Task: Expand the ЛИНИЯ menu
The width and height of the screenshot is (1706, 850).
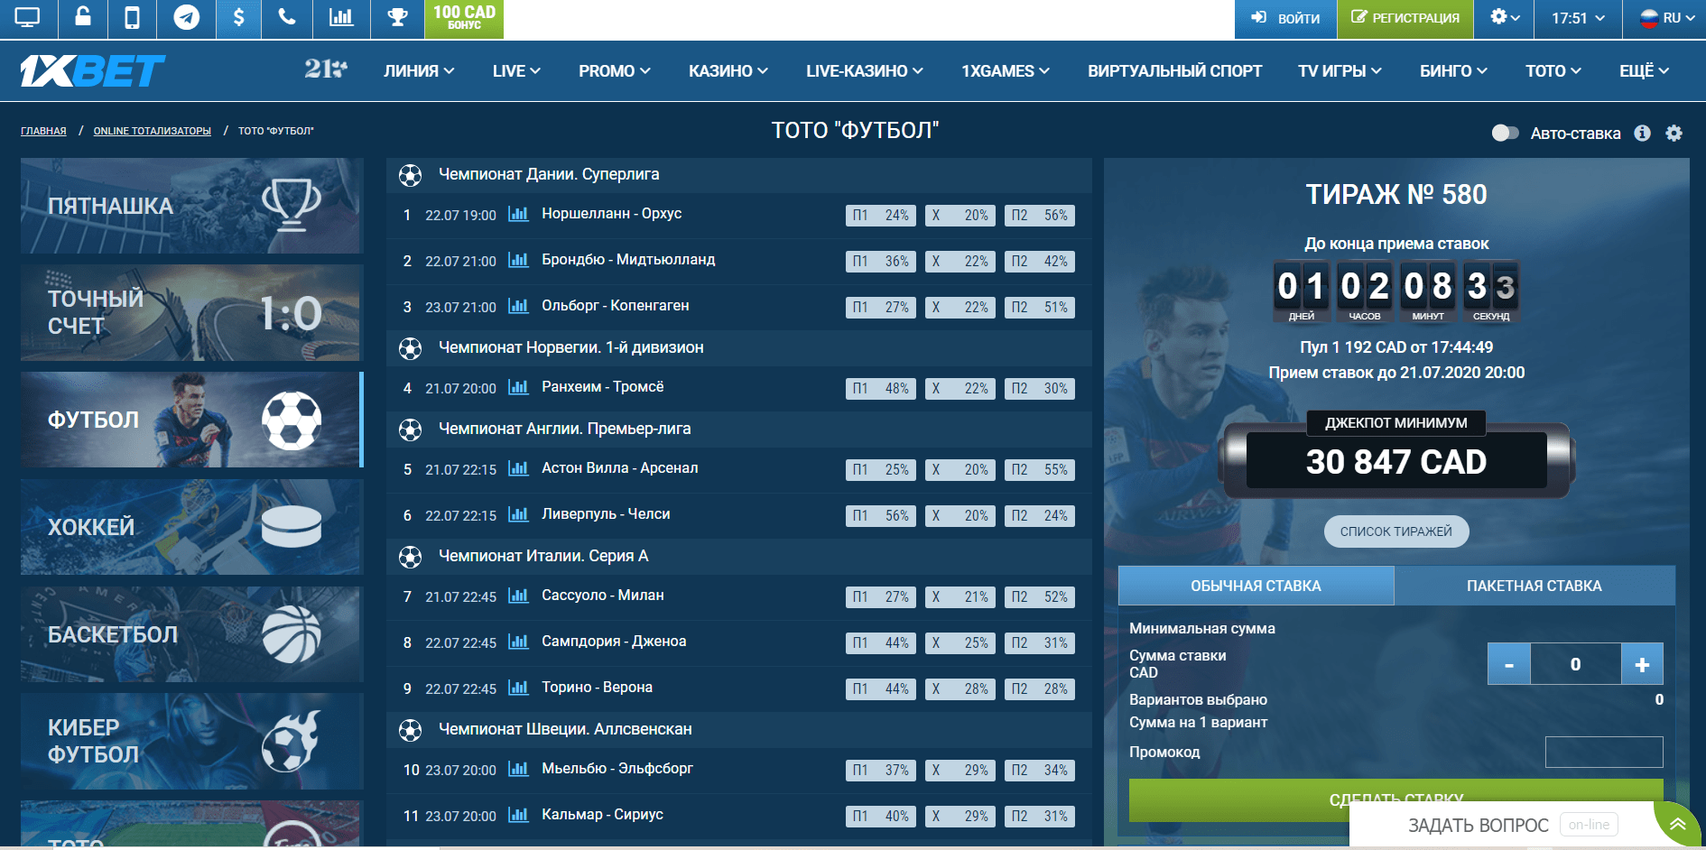Action: pos(419,70)
